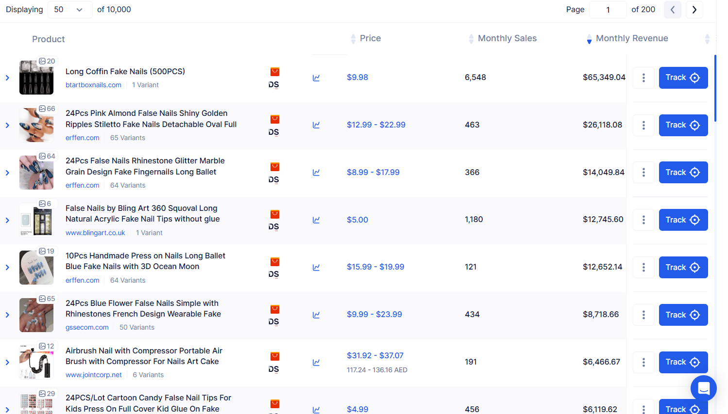Open Airbrush Nail with Compressor thumbnail
Screen dimensions: 728x414
pyautogui.click(x=36, y=362)
